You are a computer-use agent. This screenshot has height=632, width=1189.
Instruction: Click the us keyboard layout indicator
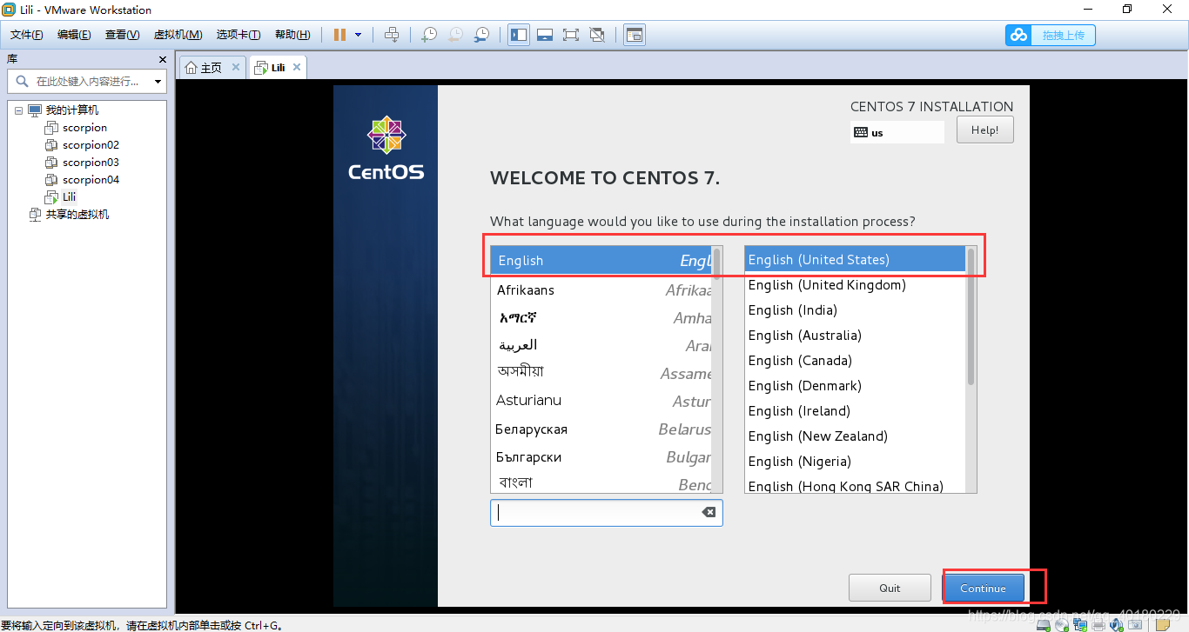click(x=897, y=132)
